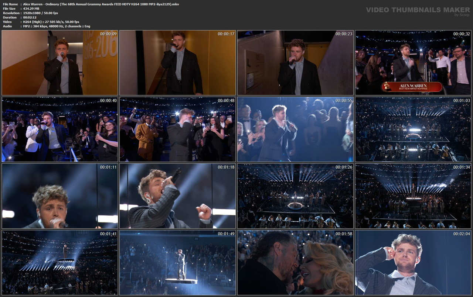Click the H264 (High) video info line
Screen dimensions: 473x297
click(x=51, y=22)
